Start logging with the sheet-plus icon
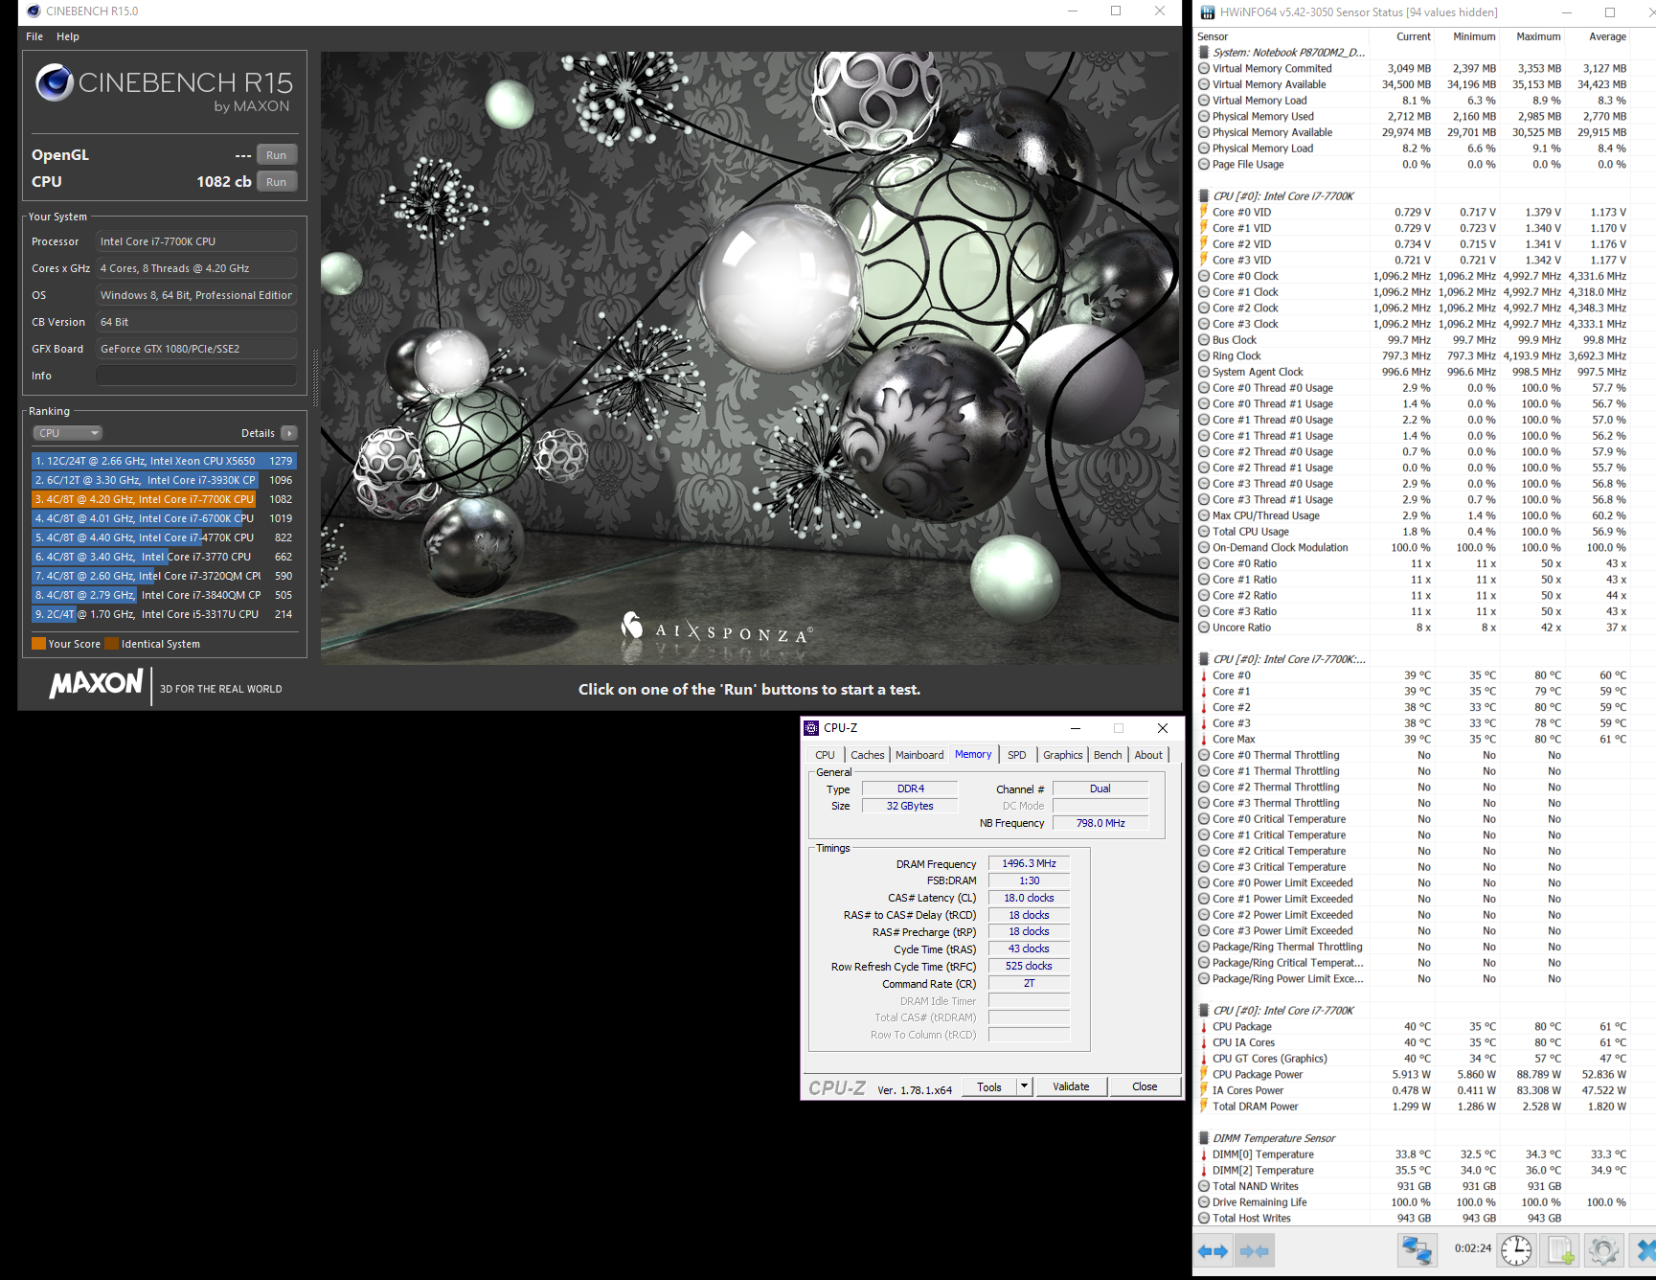Screen dimensions: 1656x1280 click(x=1560, y=1249)
